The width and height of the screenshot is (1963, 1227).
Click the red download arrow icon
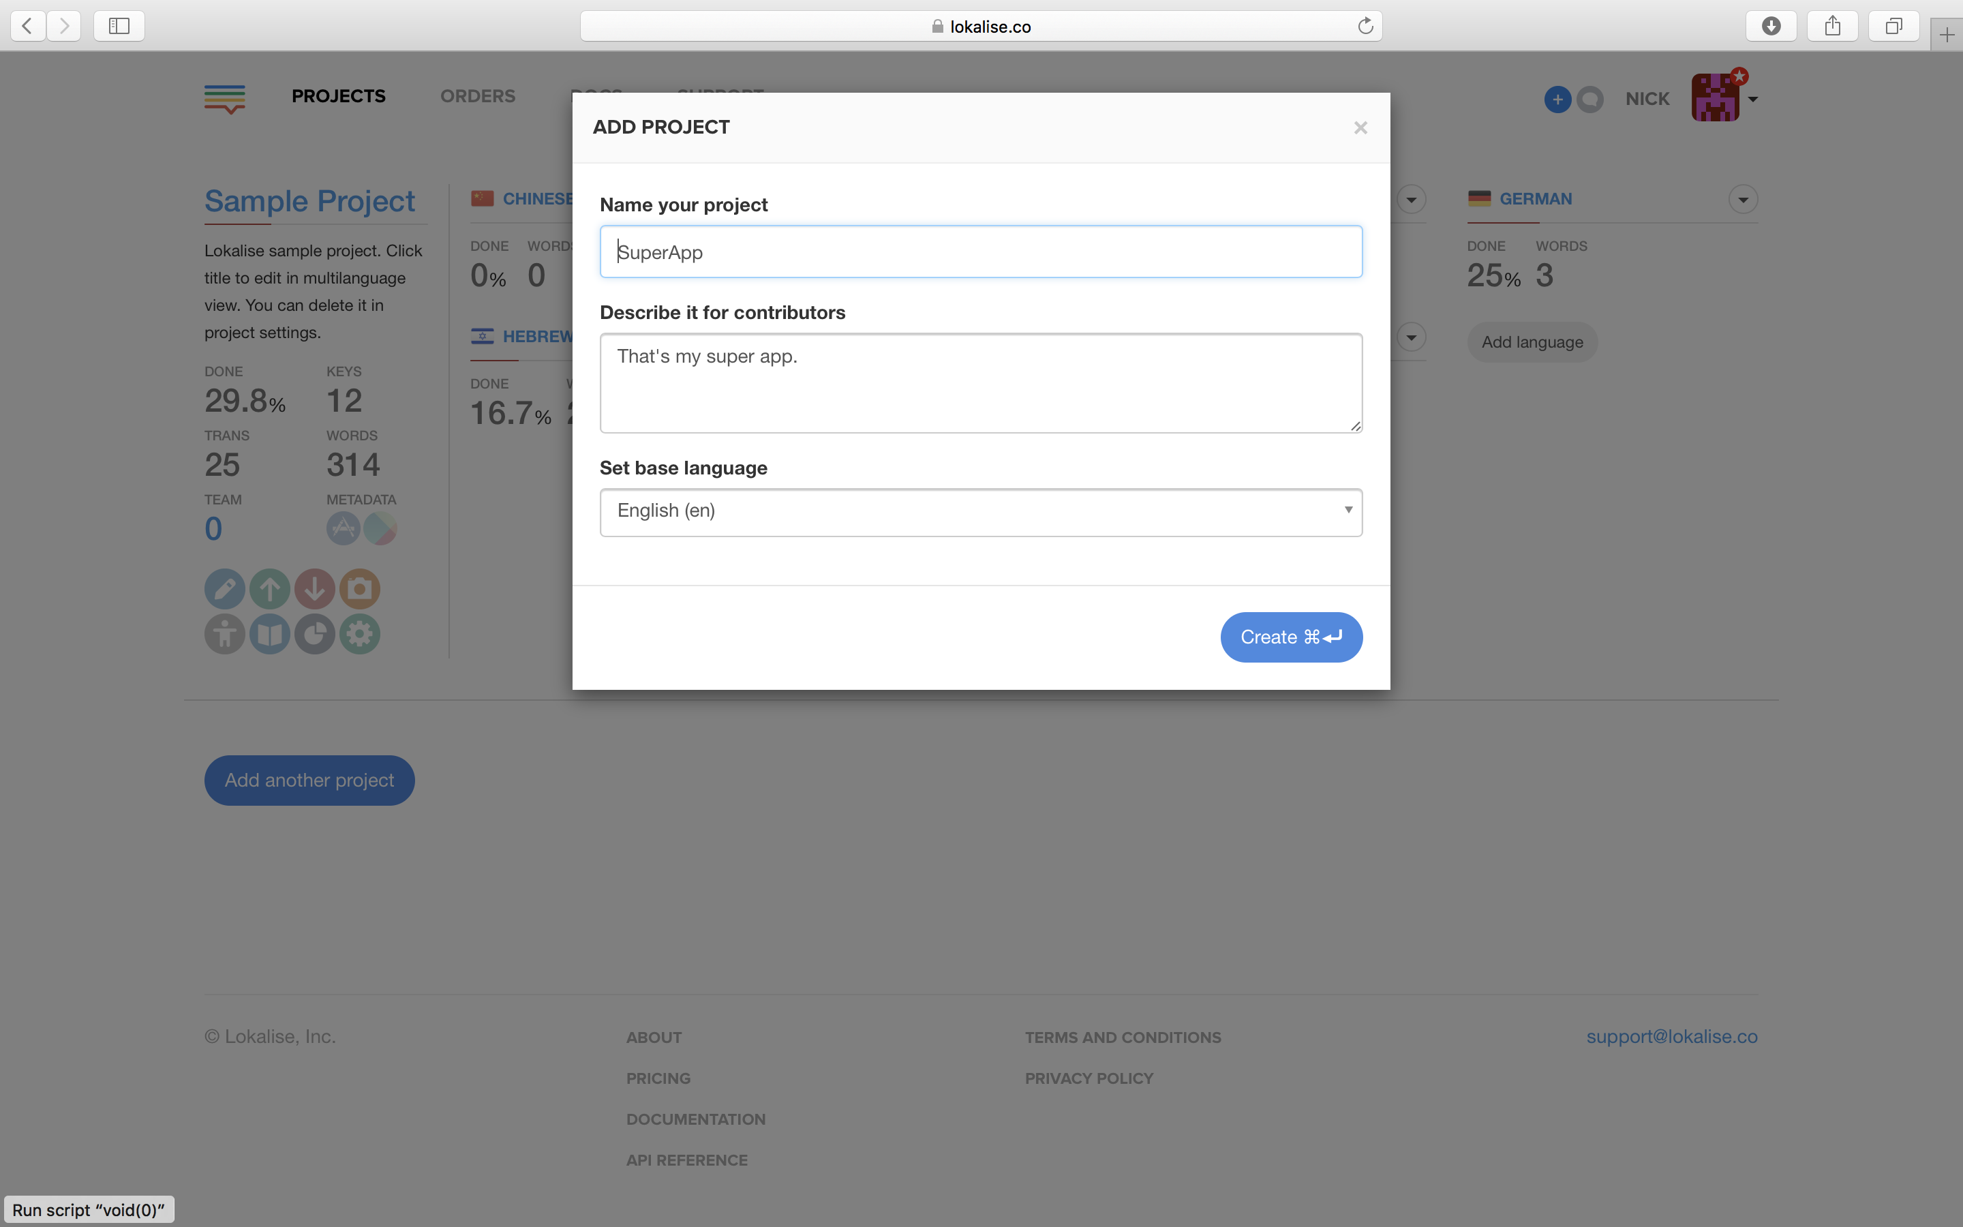315,588
